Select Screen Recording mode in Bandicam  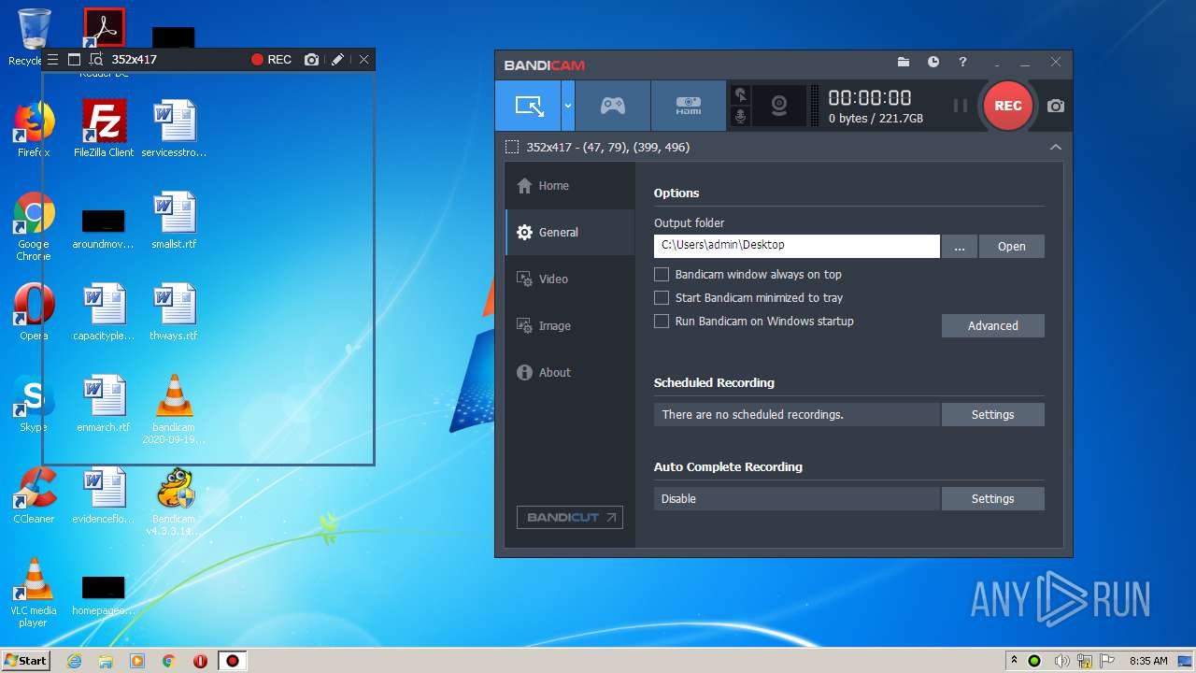click(528, 106)
